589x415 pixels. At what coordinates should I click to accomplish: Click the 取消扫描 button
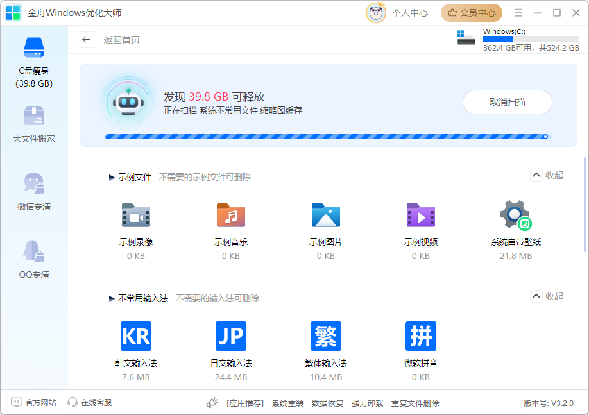click(x=507, y=102)
